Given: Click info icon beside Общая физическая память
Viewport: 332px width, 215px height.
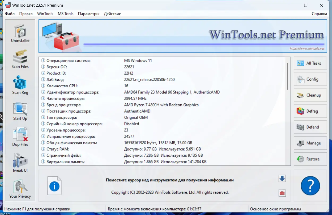Looking at the screenshot, I should pyautogui.click(x=43, y=143).
